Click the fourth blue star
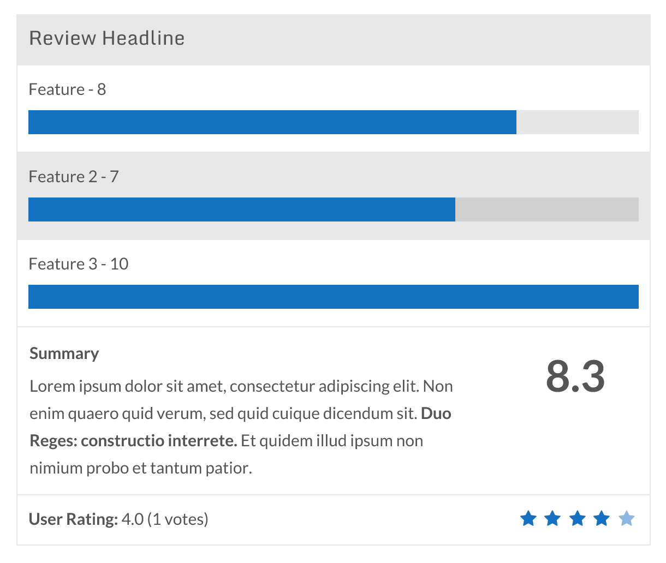 point(602,519)
